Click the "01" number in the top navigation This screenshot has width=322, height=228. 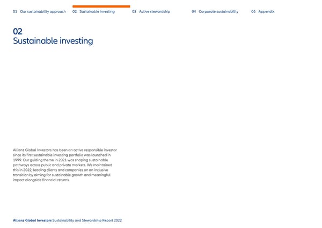coord(14,11)
